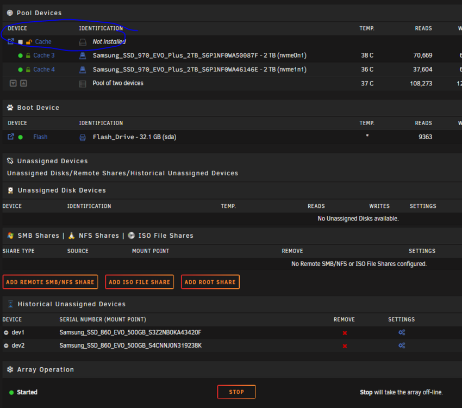Click the disk icon of nvme1n1 Samsung SSD
The image size is (462, 408).
click(83, 70)
